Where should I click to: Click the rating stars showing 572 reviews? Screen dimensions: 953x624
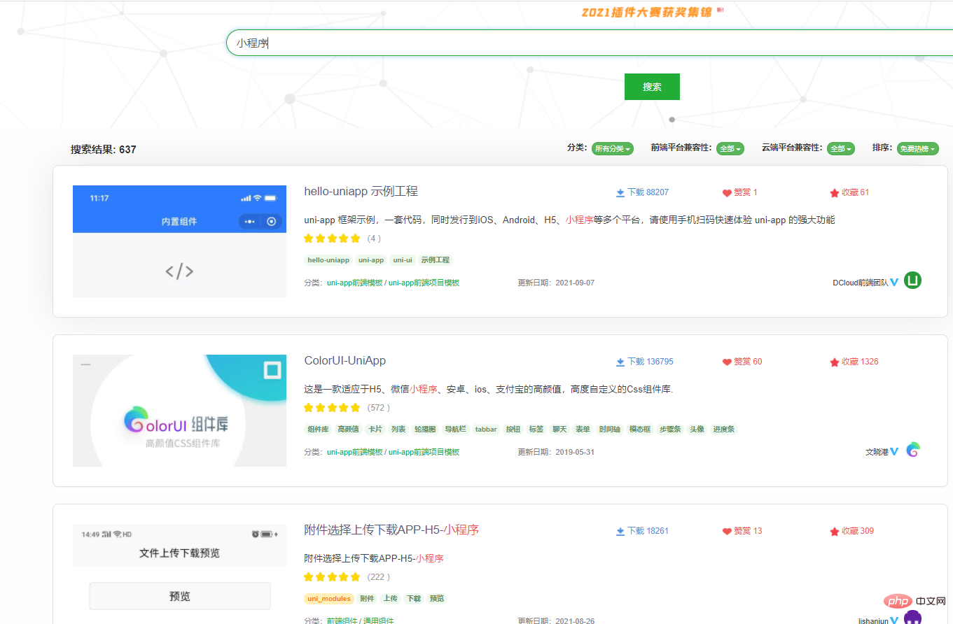click(332, 408)
